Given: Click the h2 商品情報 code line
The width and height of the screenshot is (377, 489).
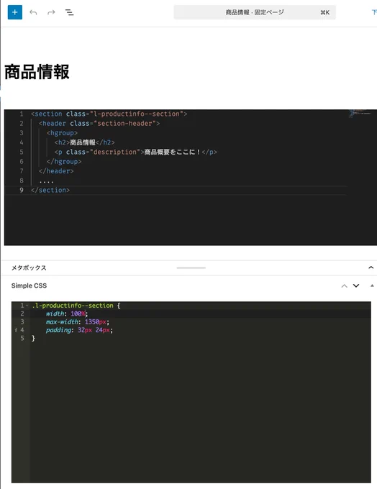Looking at the screenshot, I should coord(85,142).
